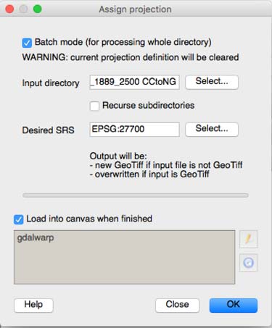Uncheck the Batch mode checkbox
The height and width of the screenshot is (328, 272).
pyautogui.click(x=27, y=43)
